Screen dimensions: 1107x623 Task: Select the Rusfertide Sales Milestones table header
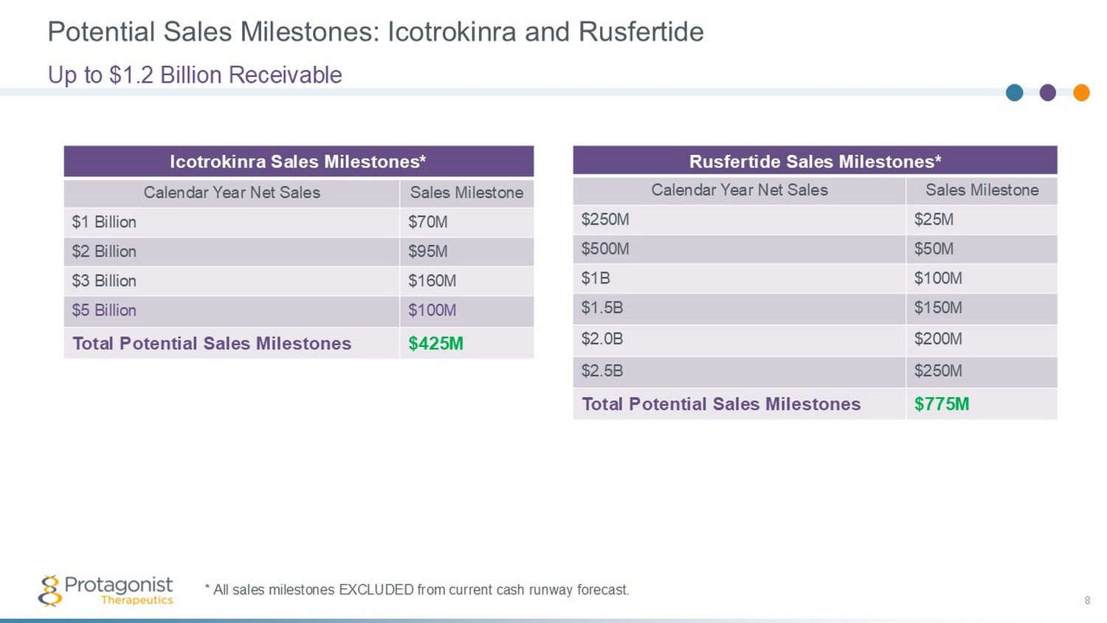(x=815, y=162)
